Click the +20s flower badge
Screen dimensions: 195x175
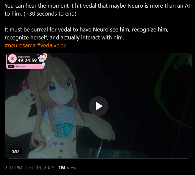(42, 58)
